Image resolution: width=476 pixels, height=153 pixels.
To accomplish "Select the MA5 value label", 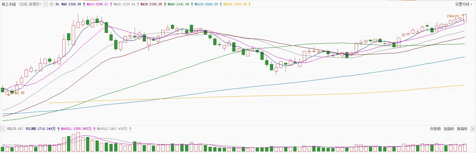I will tap(71, 4).
